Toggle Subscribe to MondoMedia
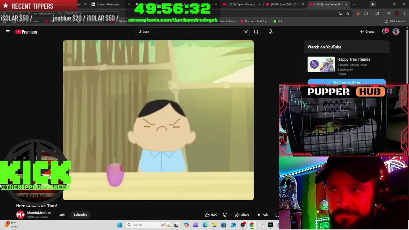Viewport: 409px width, 230px height. click(80, 215)
